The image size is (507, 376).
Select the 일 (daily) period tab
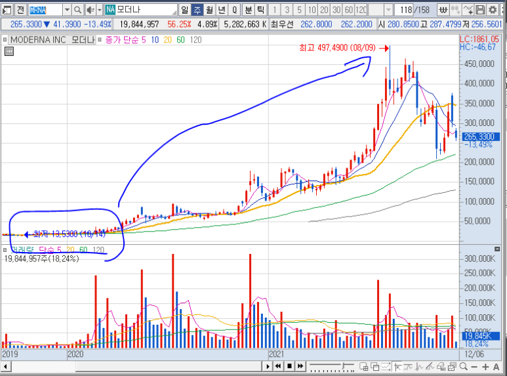184,10
